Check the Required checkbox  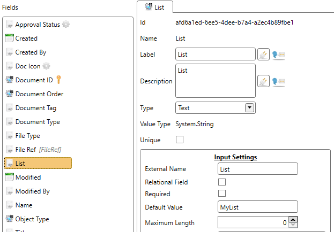222,194
